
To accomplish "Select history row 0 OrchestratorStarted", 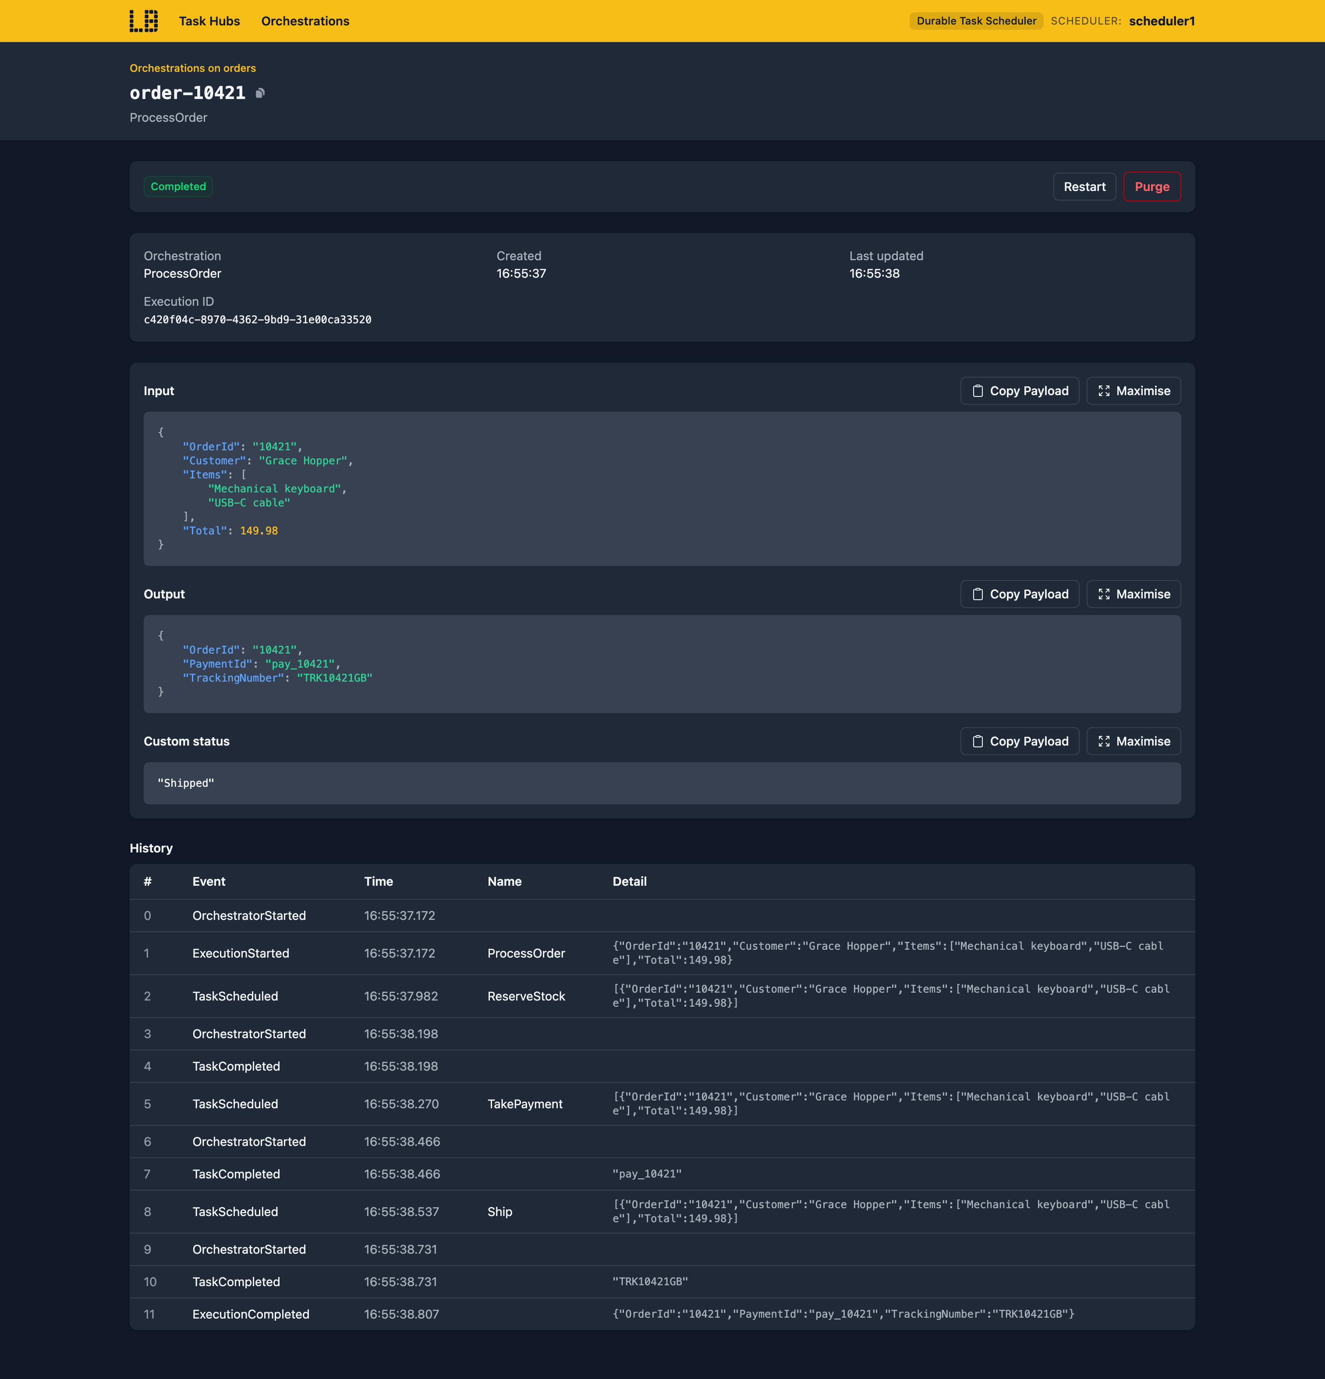I will click(662, 916).
